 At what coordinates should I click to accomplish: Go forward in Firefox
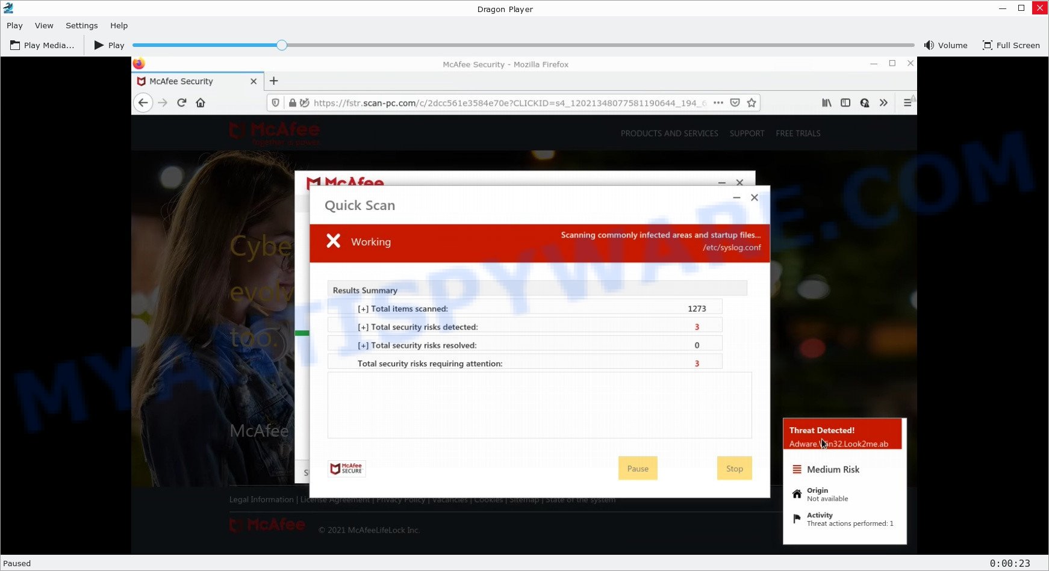[x=163, y=103]
